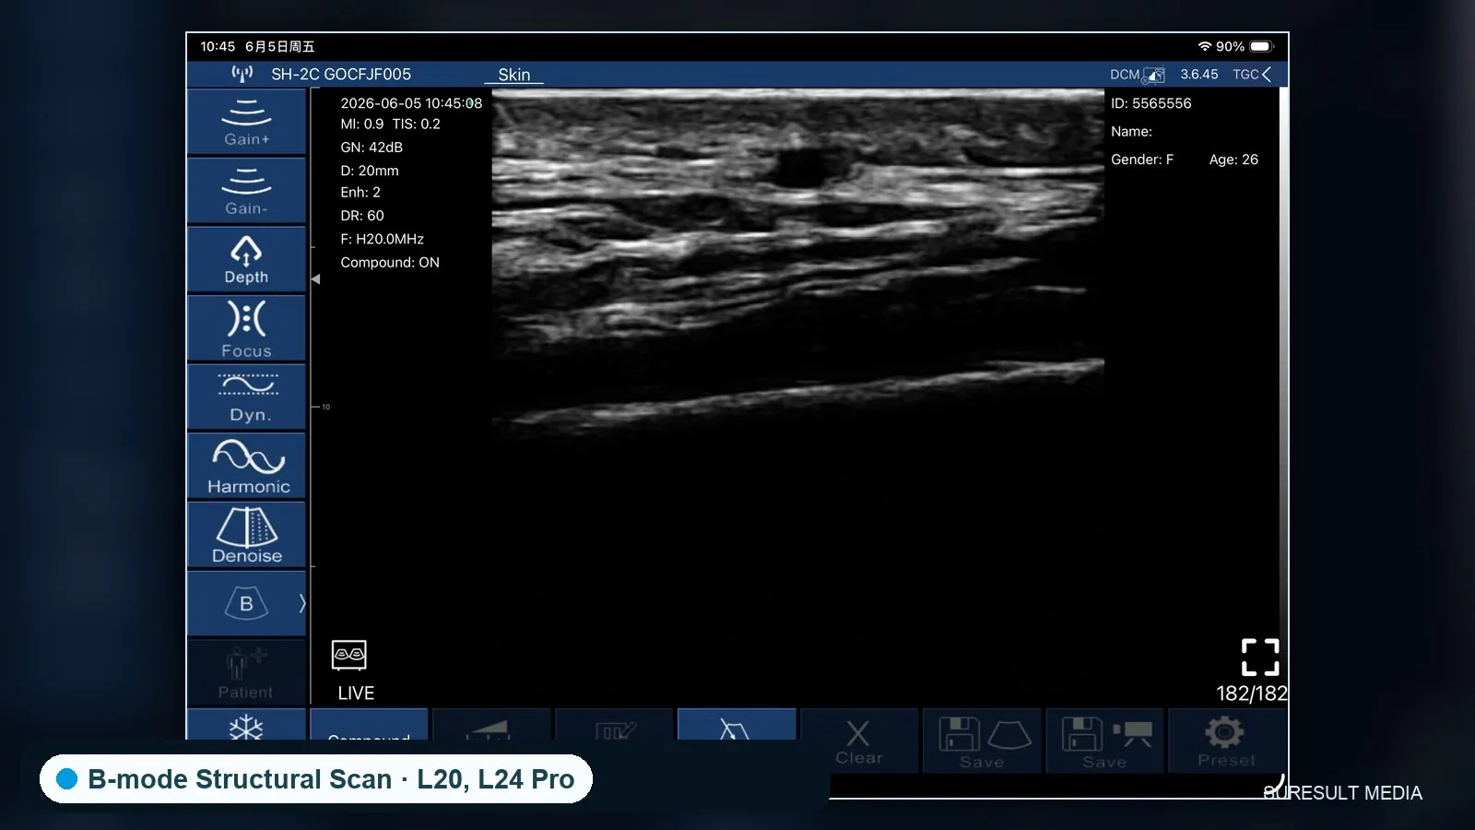Open the Patient info panel
This screenshot has height=830, width=1475.
(x=246, y=672)
